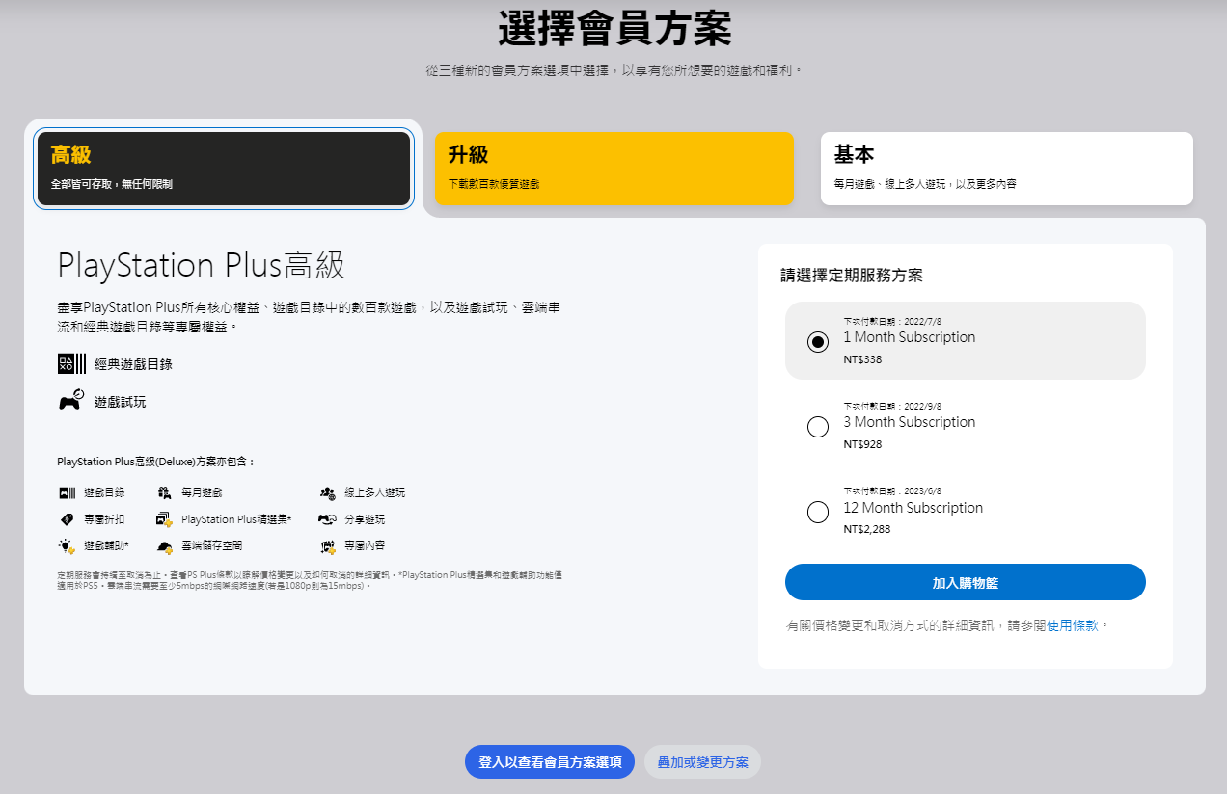Select the 3 Month Subscription radio button
The height and width of the screenshot is (794, 1227).
pyautogui.click(x=818, y=426)
